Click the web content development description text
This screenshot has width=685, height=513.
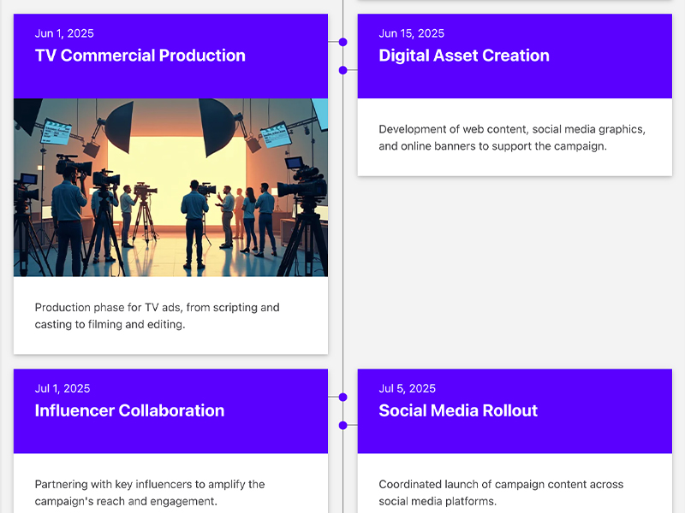pos(511,138)
